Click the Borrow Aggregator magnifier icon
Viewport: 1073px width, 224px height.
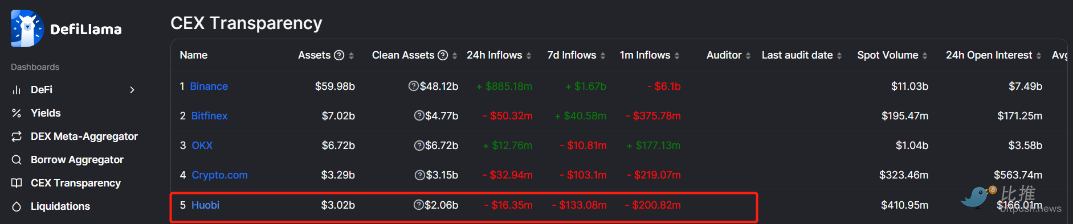pos(17,160)
